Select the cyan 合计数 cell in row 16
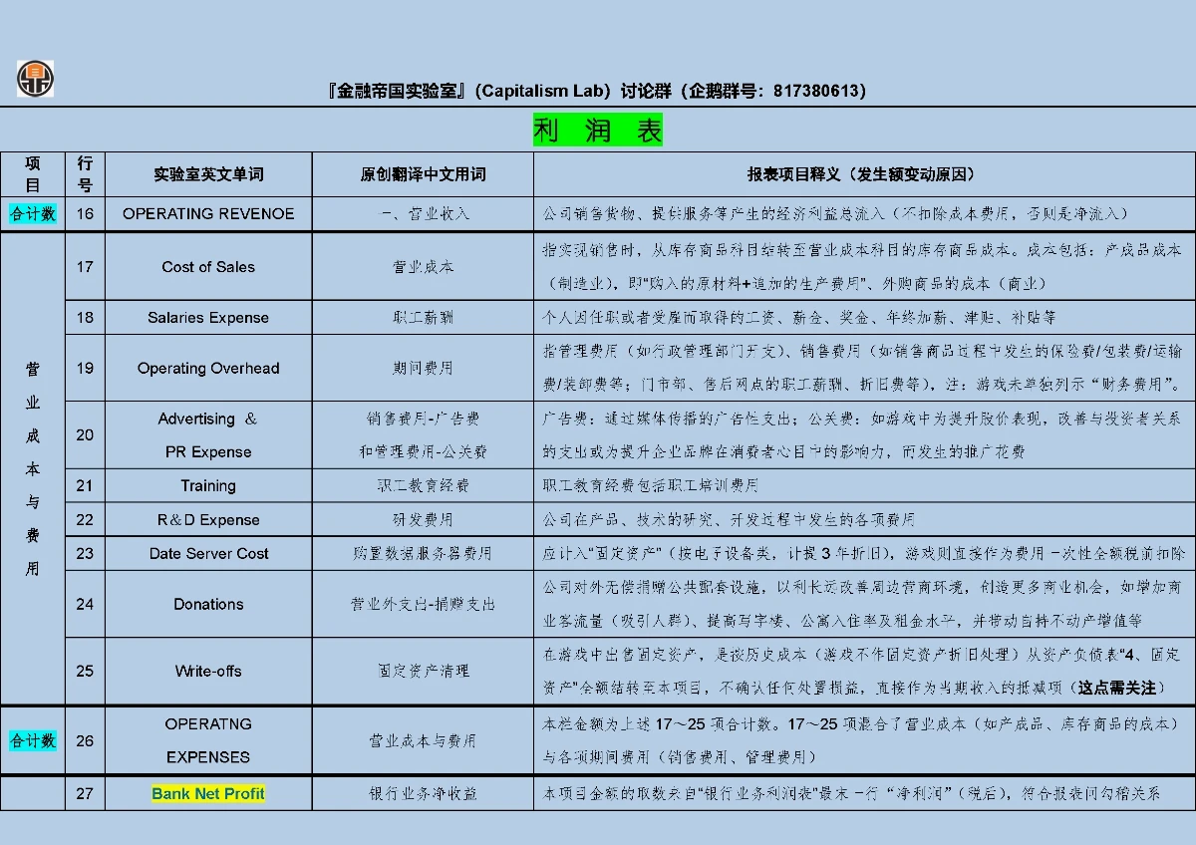The image size is (1196, 845). coord(33,213)
